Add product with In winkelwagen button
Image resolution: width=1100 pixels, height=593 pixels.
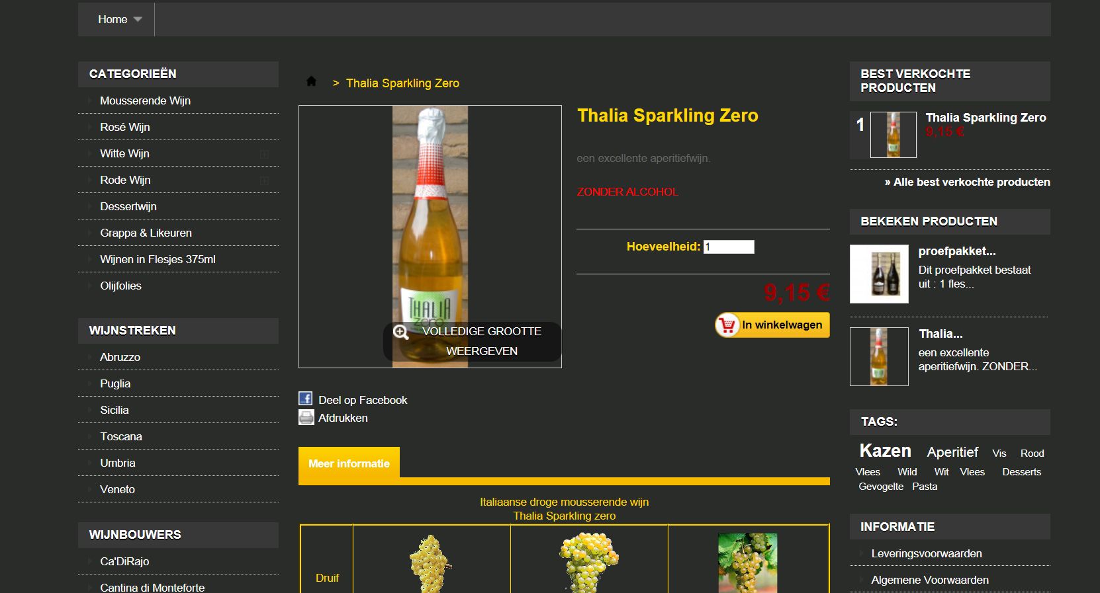(x=772, y=325)
